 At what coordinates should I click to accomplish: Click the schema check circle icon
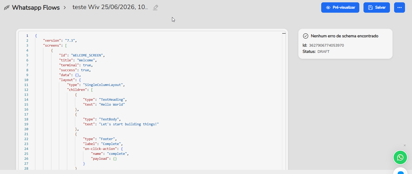306,36
